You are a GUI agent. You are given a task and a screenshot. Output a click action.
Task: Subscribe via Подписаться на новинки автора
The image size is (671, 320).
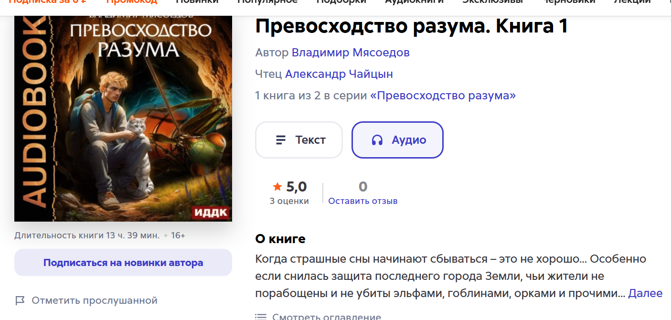point(123,263)
